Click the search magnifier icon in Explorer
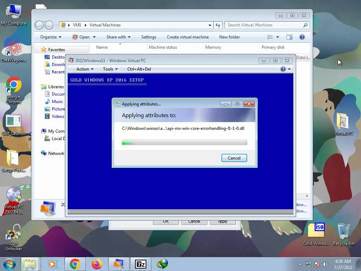The height and width of the screenshot is (271, 361). click(x=305, y=25)
